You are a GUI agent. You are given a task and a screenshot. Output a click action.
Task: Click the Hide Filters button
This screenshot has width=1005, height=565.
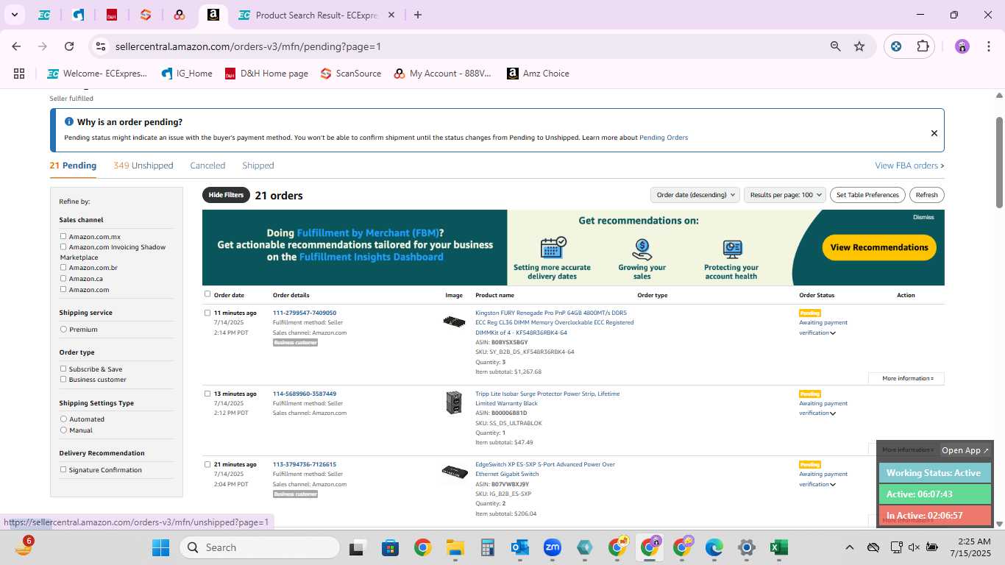tap(226, 195)
